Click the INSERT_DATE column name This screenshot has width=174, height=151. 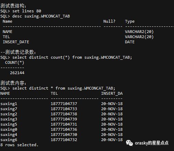click(x=16, y=42)
